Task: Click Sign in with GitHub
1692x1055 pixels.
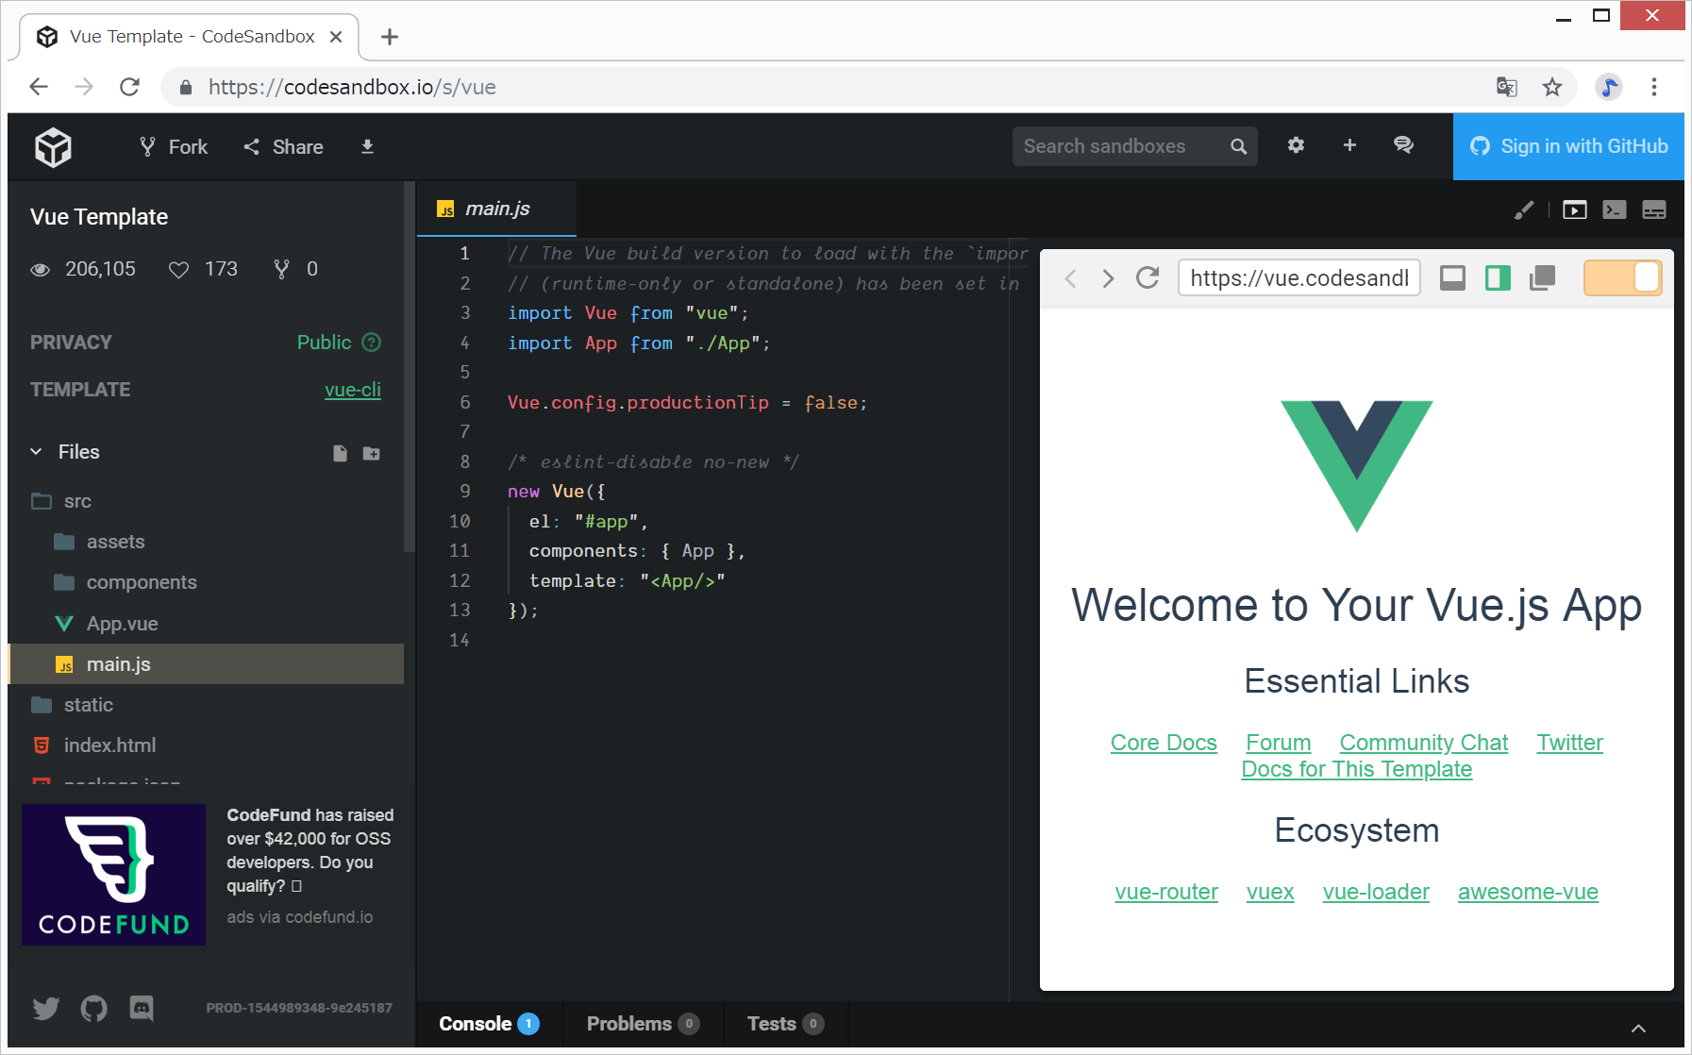Action: (x=1568, y=146)
